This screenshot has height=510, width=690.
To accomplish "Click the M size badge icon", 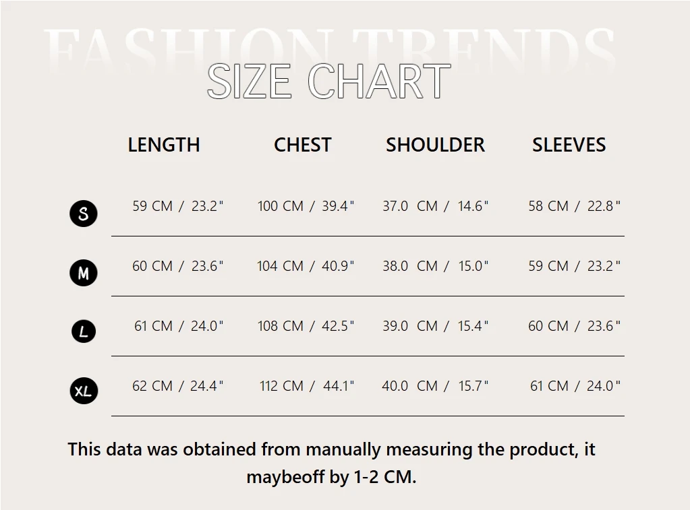I will coord(84,274).
